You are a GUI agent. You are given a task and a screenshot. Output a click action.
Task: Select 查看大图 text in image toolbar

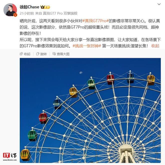[63, 54]
